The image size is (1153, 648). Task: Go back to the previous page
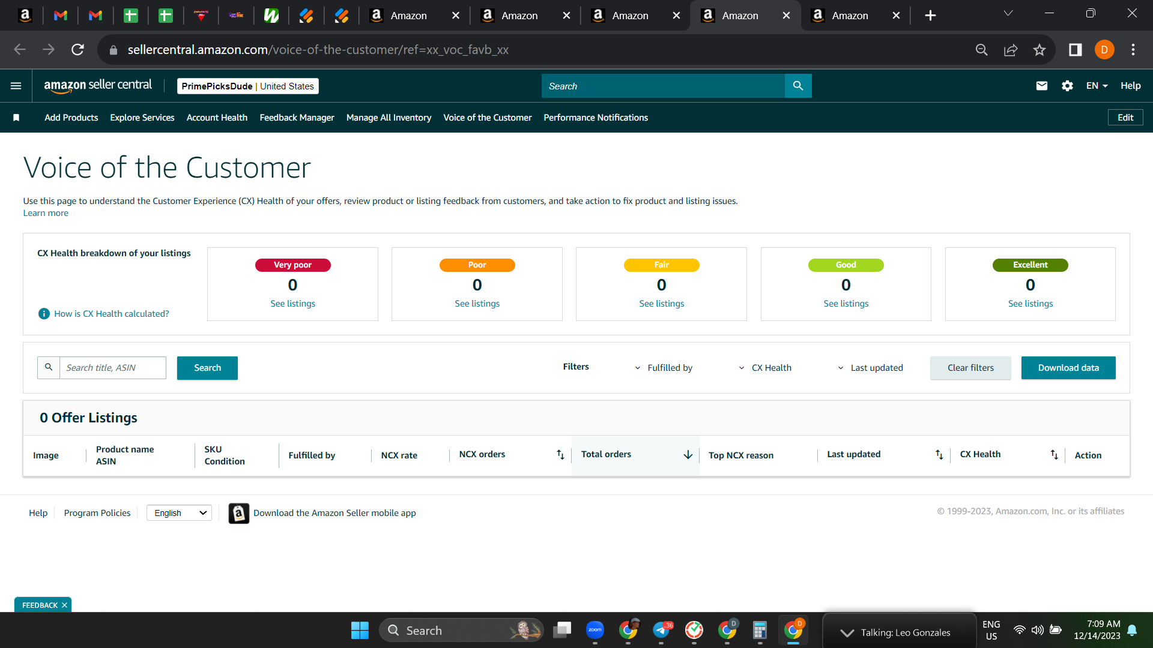(20, 50)
